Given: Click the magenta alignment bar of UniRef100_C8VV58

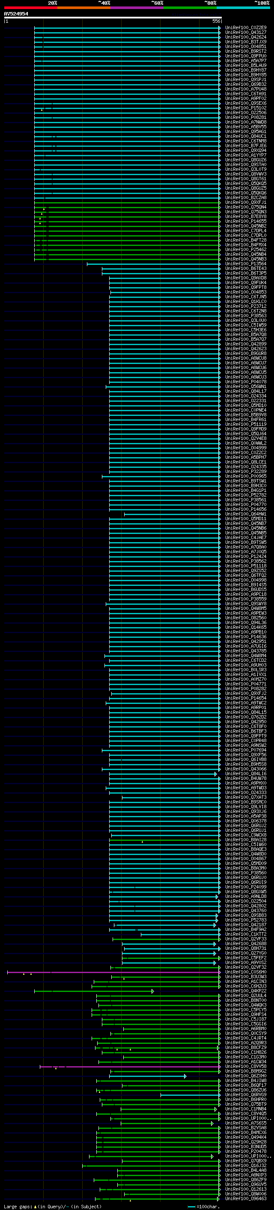Looking at the screenshot, I should click(x=130, y=1067).
